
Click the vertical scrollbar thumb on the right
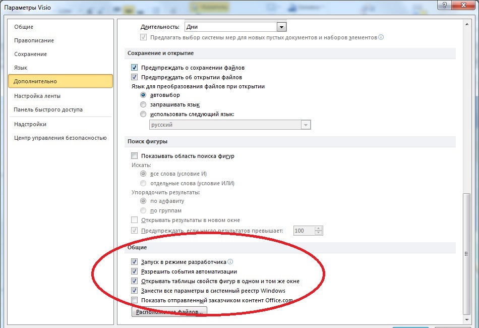click(465, 252)
